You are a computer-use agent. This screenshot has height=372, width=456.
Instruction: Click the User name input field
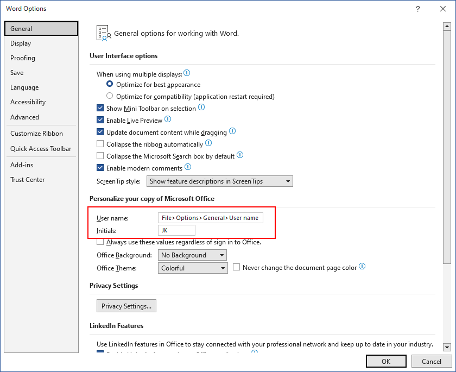tap(211, 218)
